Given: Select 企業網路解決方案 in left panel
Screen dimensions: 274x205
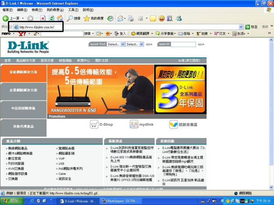Looking at the screenshot, I should (23, 91).
